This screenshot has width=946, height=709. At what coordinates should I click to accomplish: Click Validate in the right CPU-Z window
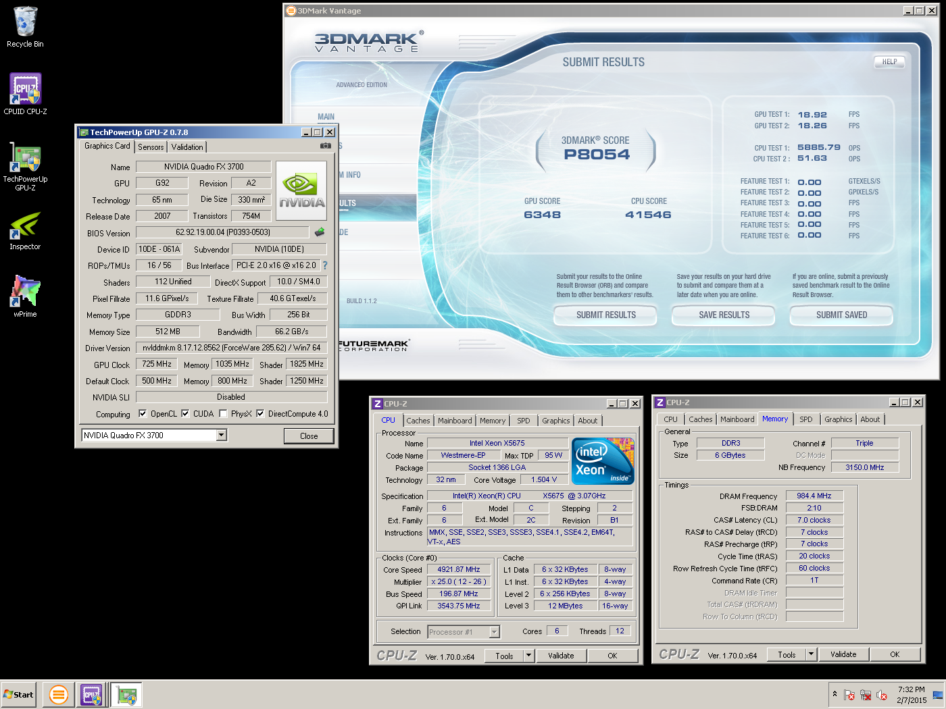(x=843, y=654)
